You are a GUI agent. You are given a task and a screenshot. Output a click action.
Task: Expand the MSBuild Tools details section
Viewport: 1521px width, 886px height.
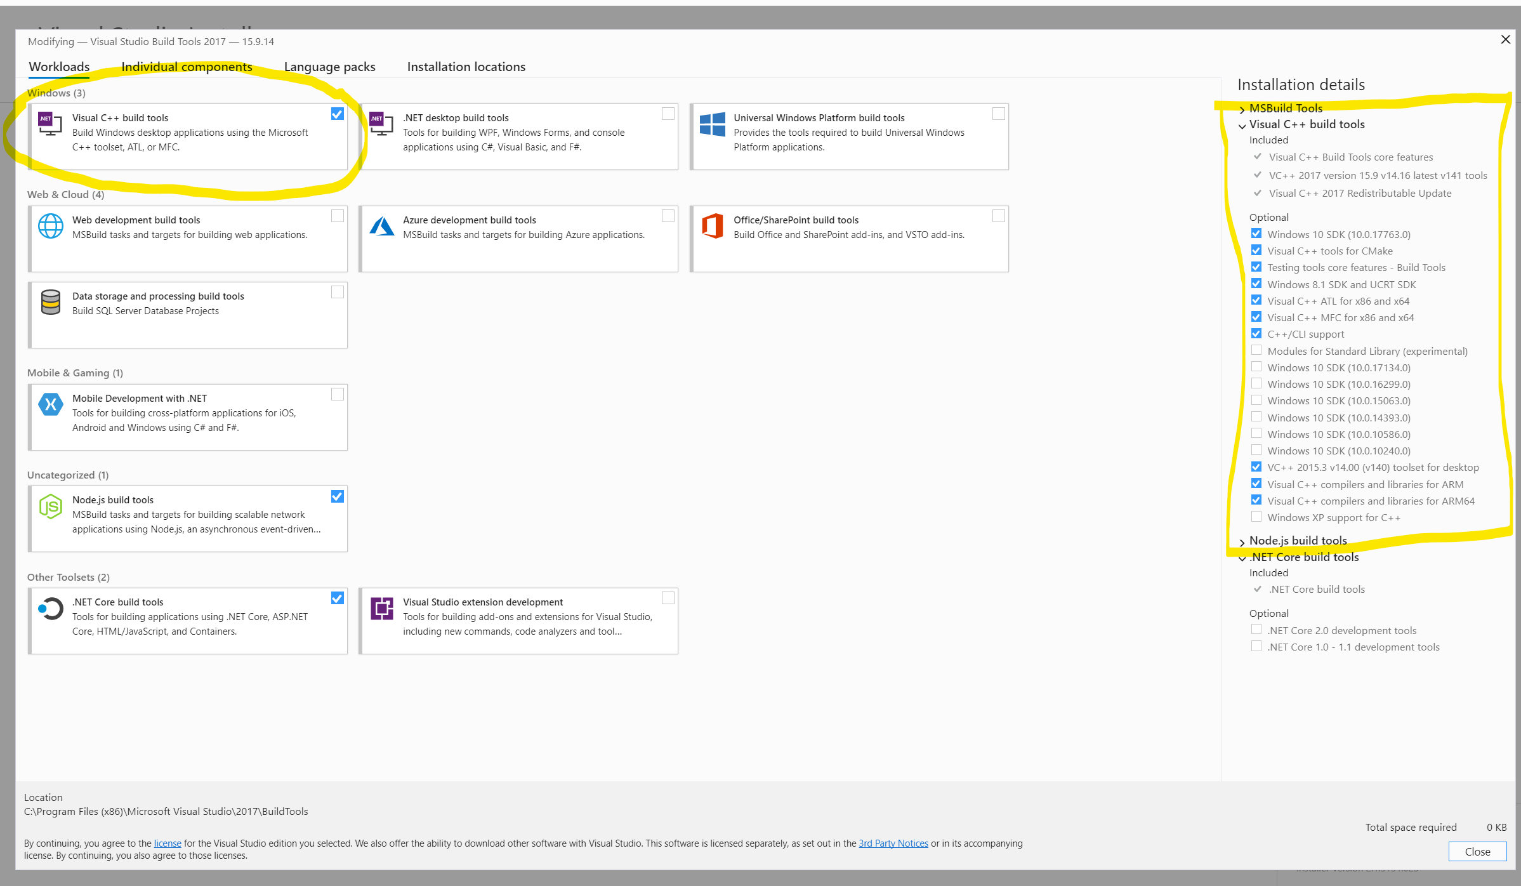1242,109
